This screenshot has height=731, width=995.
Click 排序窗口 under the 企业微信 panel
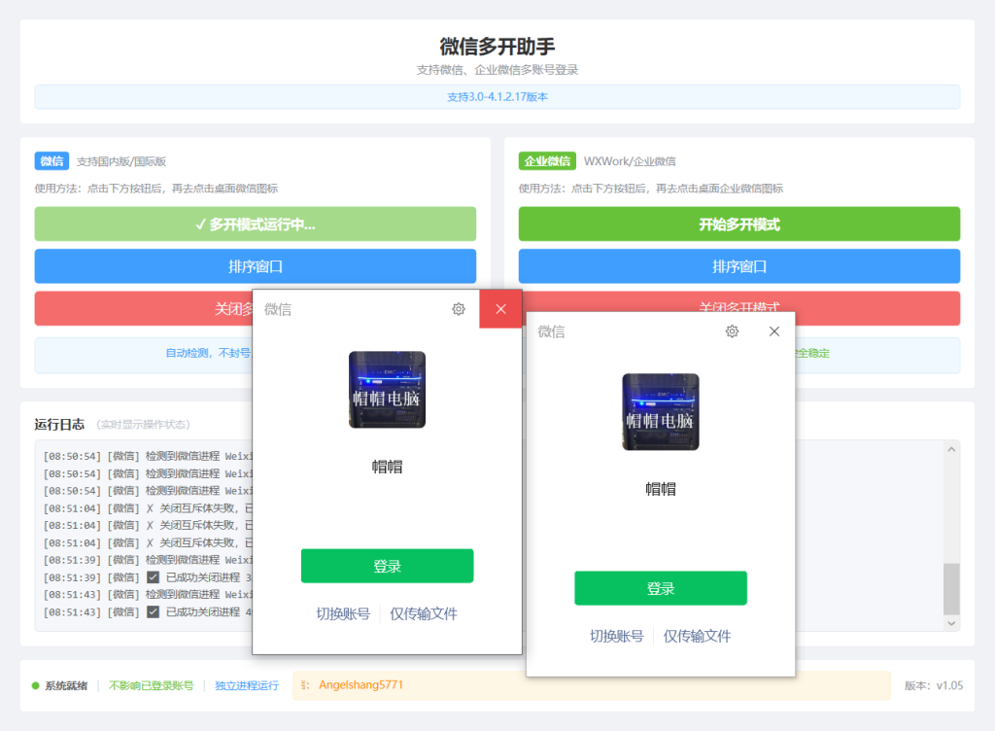(738, 265)
